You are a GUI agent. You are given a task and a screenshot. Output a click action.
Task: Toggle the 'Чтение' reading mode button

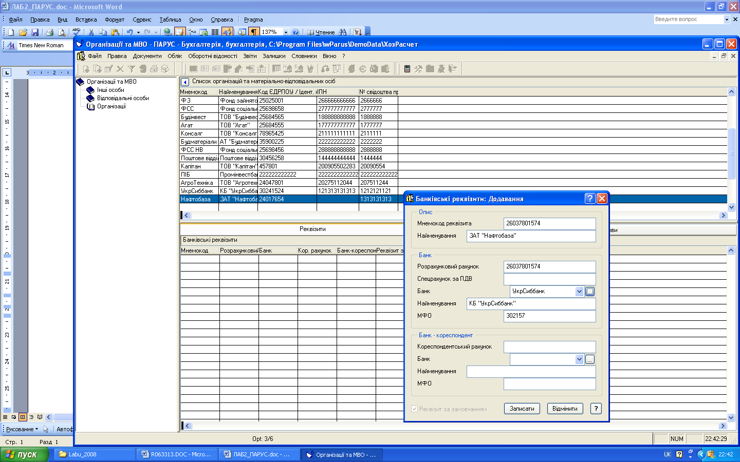coord(321,32)
